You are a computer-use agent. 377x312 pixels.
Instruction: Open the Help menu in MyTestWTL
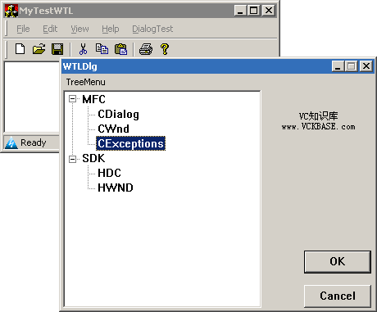click(x=111, y=29)
